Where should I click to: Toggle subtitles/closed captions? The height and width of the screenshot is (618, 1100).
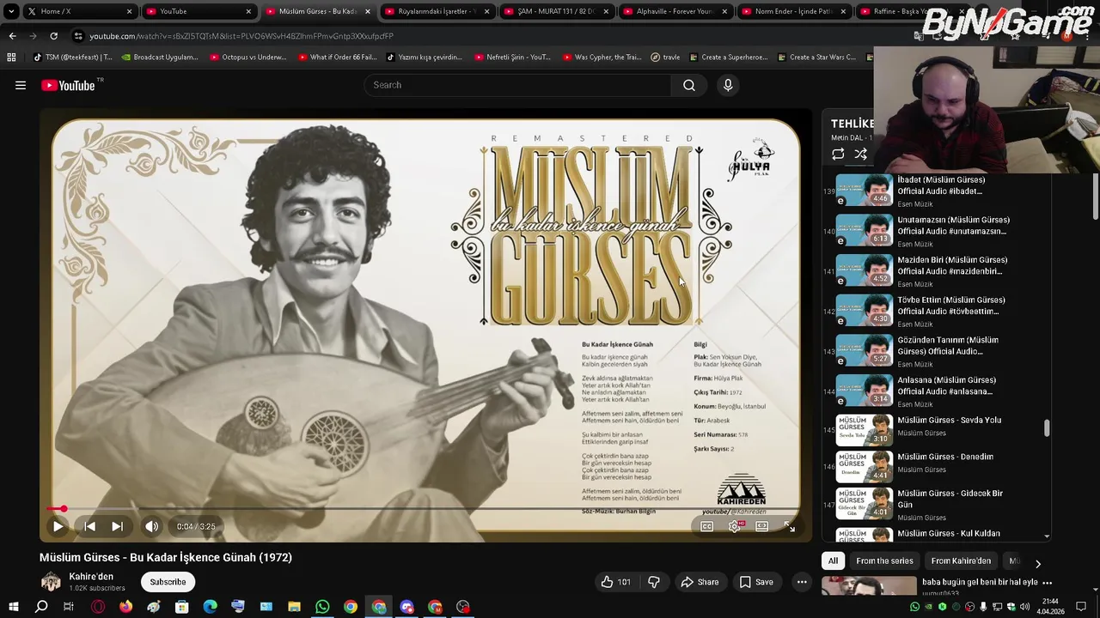[706, 527]
